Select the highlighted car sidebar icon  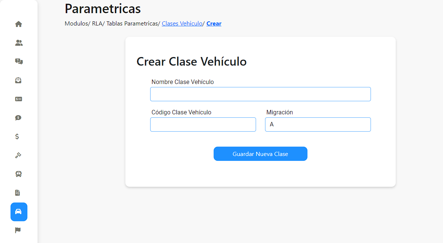(x=19, y=211)
